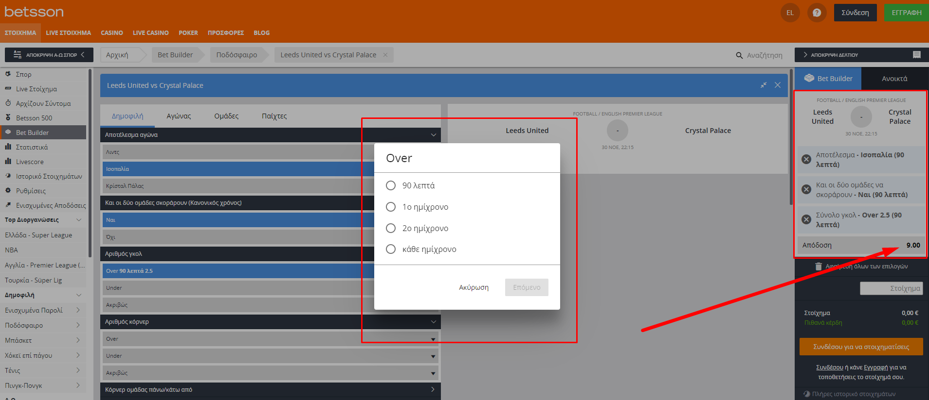Click the Ρυθμίσεις gear icon
The image size is (929, 400).
[x=8, y=190]
